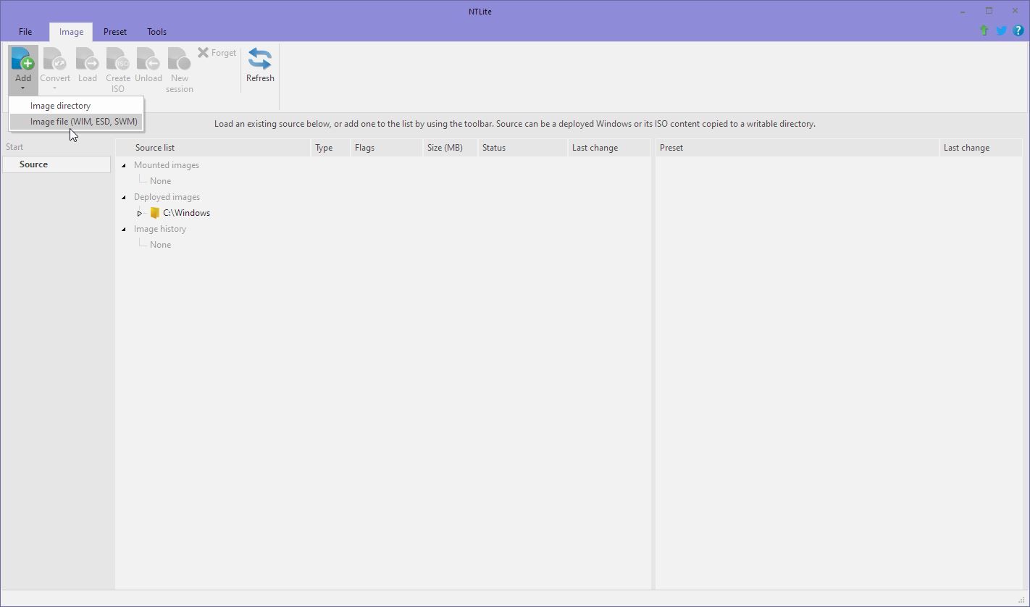The image size is (1030, 607).
Task: Open the File menu
Action: tap(25, 32)
